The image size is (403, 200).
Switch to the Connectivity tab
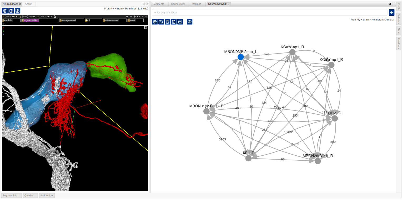pyautogui.click(x=178, y=4)
